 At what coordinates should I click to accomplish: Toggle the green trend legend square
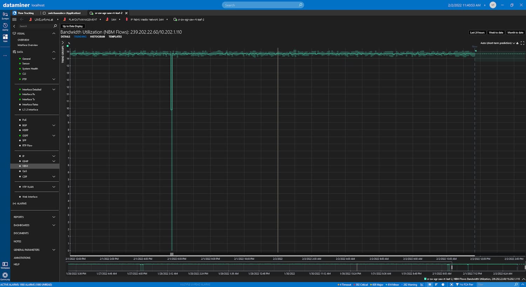tap(68, 46)
